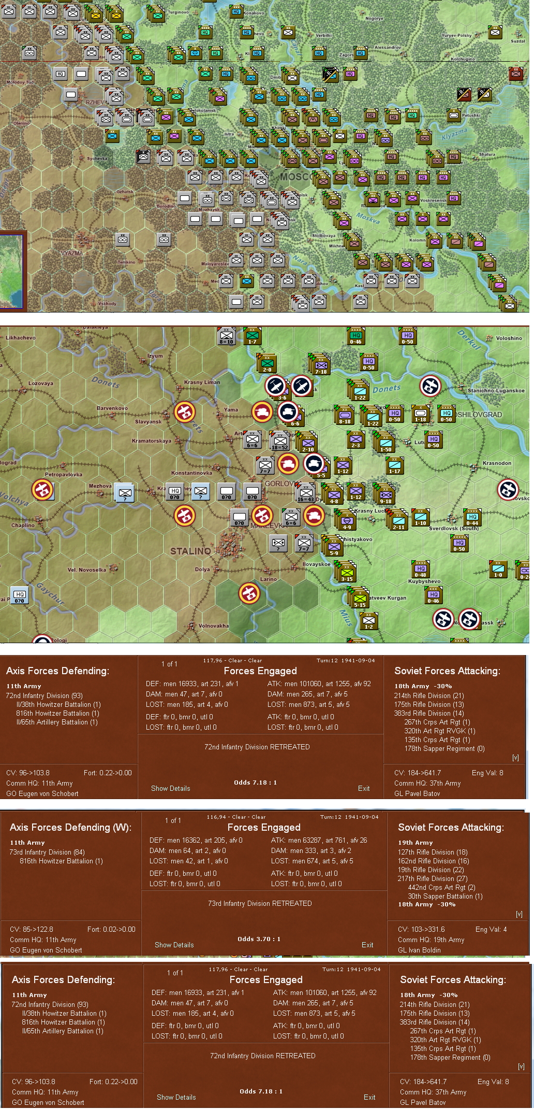Image resolution: width=534 pixels, height=1109 pixels.
Task: Click the red tank battle marker near Yama
Action: pos(262,412)
